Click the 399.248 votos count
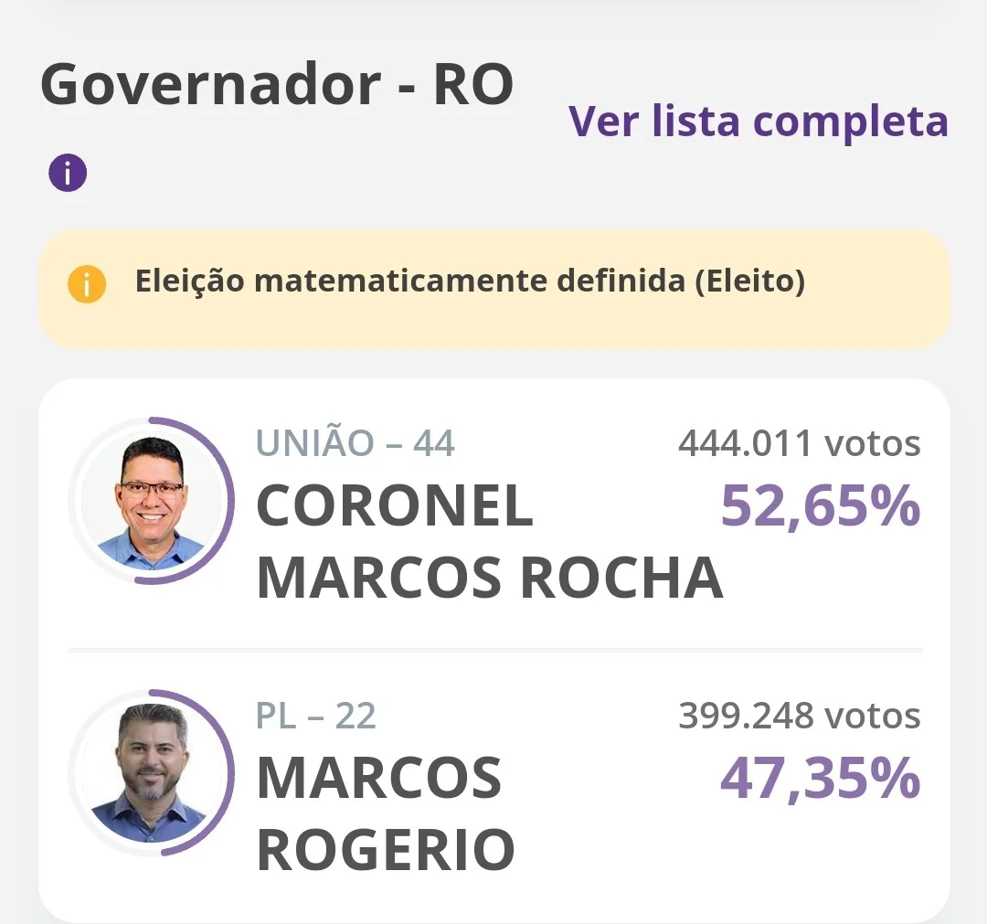This screenshot has width=987, height=924. click(800, 716)
